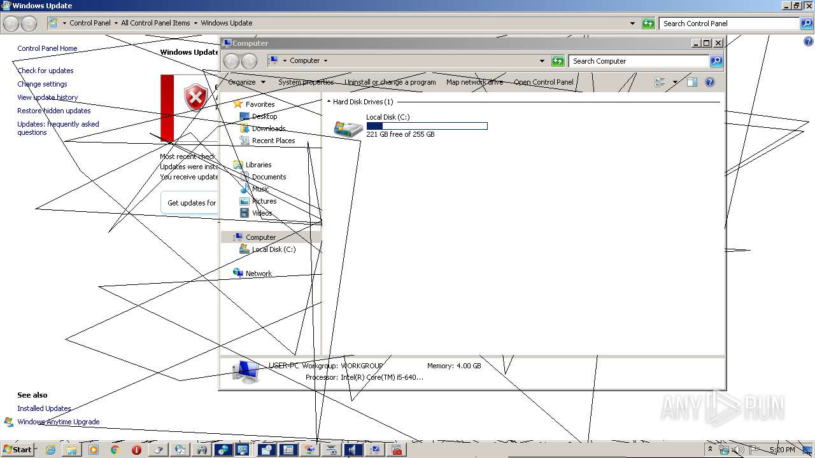
Task: Open the view options dropdown arrow
Action: (x=675, y=82)
